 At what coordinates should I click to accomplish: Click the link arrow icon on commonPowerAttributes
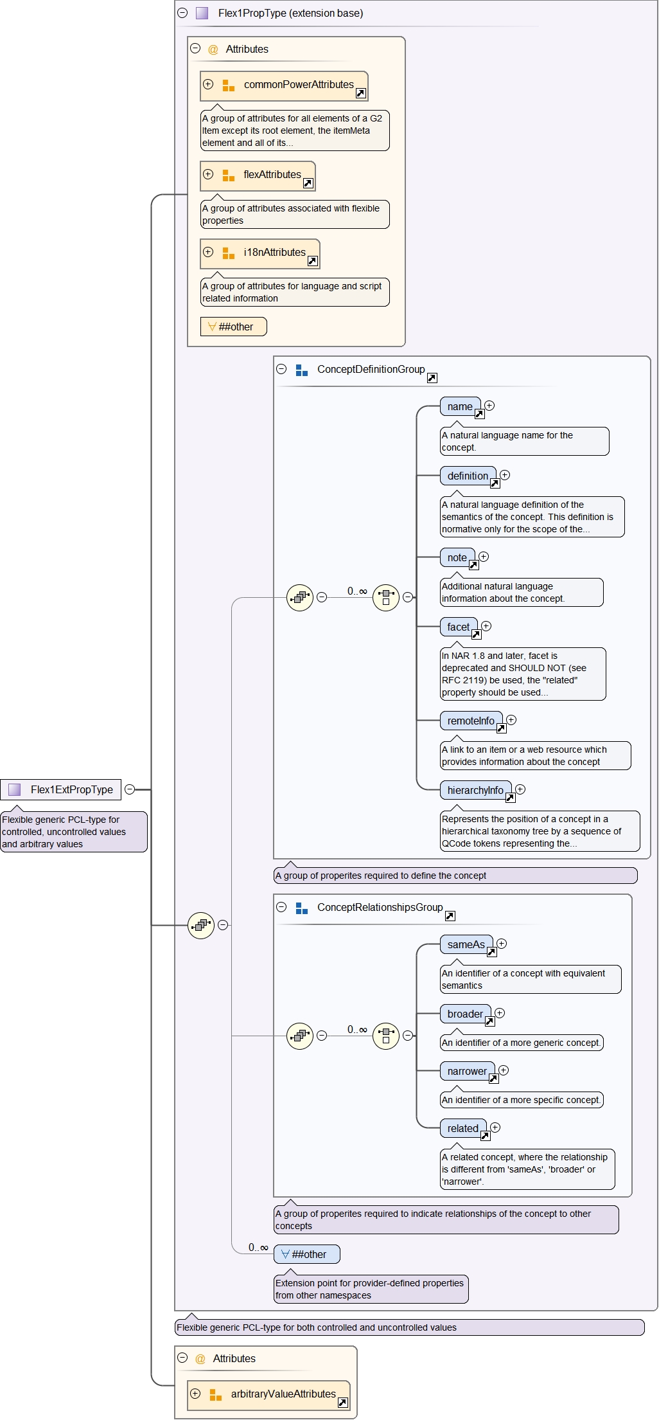pos(360,94)
